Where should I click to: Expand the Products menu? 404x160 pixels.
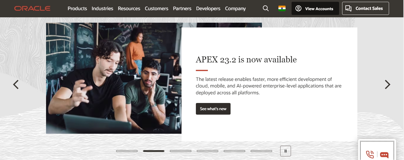coord(77,8)
